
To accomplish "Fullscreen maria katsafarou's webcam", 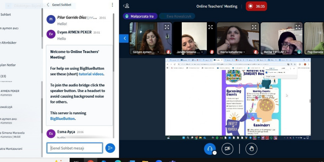I will (254, 27).
